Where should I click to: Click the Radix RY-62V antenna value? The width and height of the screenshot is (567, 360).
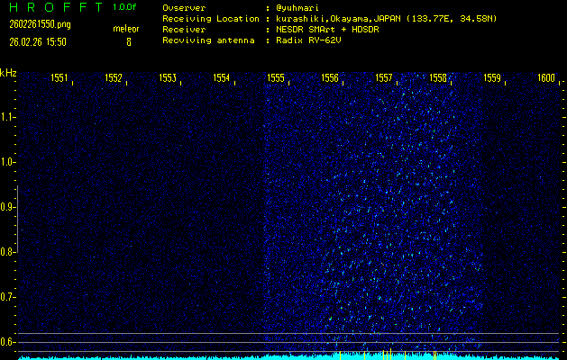point(308,40)
